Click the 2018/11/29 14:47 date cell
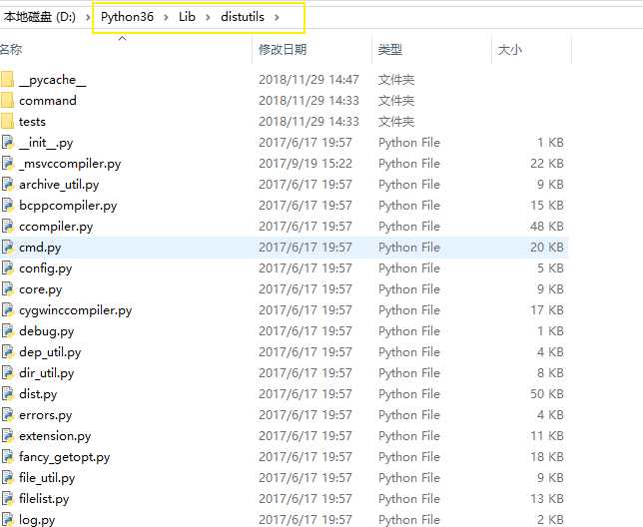Image resolution: width=643 pixels, height=527 pixels. [309, 80]
